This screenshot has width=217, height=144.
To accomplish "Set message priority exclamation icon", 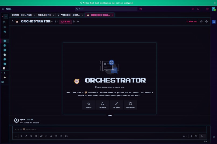I will (66, 136).
